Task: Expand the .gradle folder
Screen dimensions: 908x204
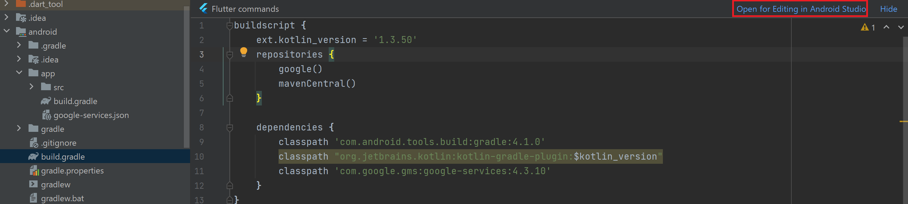Action: pyautogui.click(x=19, y=45)
